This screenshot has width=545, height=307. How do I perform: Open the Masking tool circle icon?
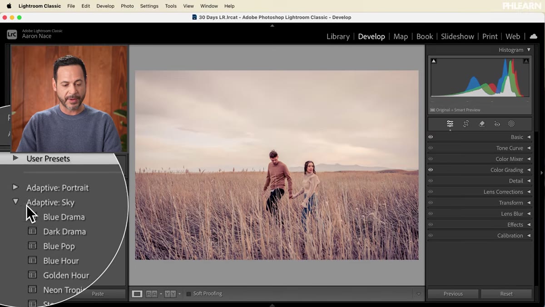(x=511, y=124)
